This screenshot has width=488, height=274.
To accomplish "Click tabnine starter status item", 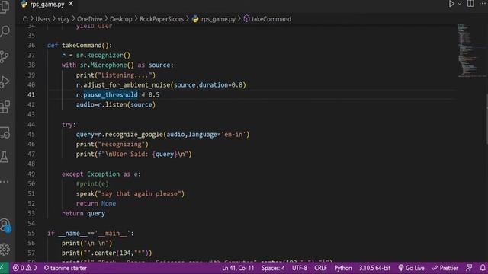I will (x=66, y=268).
